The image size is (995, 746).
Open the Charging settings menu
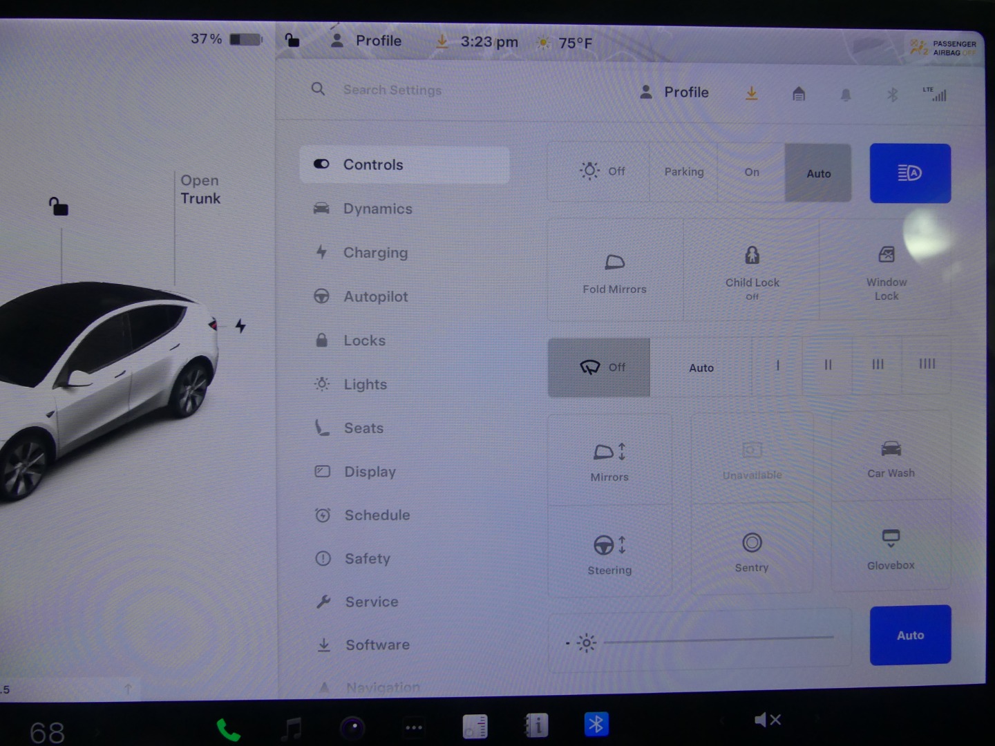click(375, 253)
